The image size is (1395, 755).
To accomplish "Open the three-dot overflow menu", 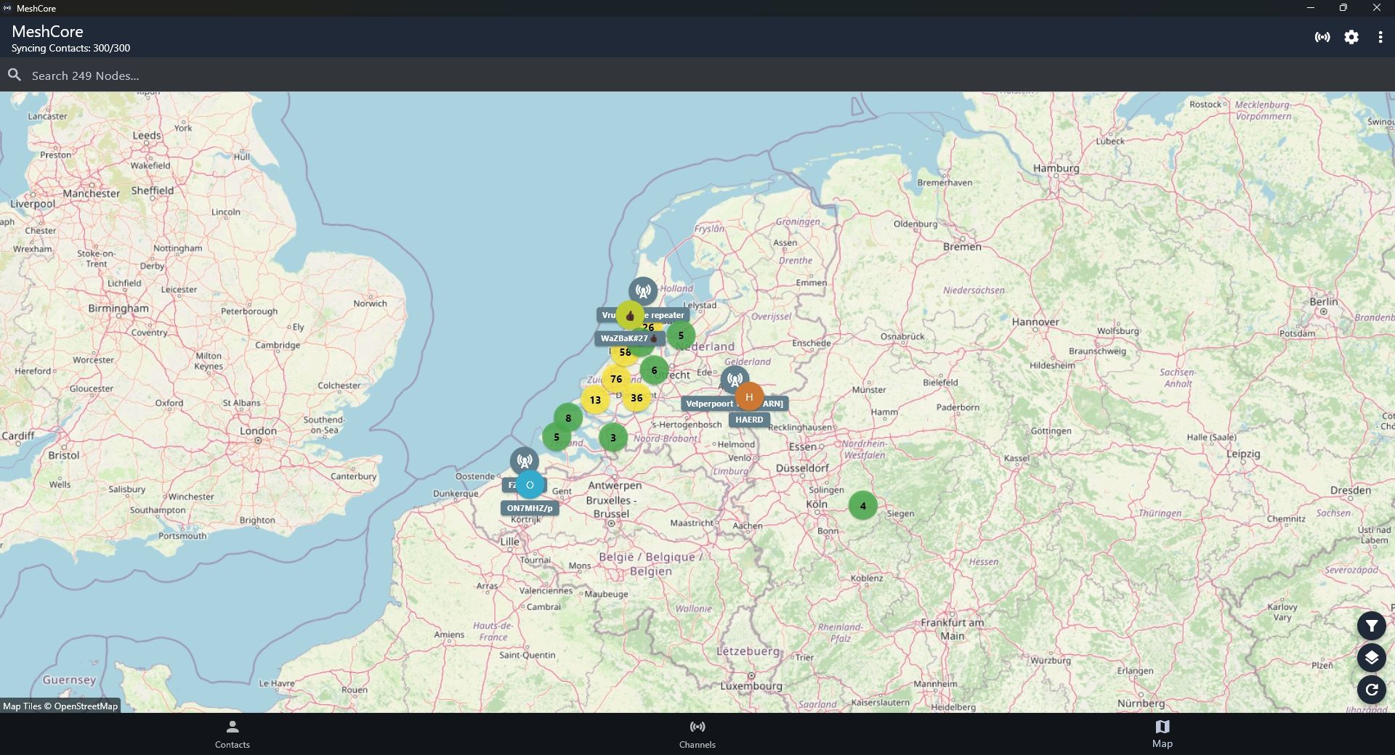I will point(1380,37).
